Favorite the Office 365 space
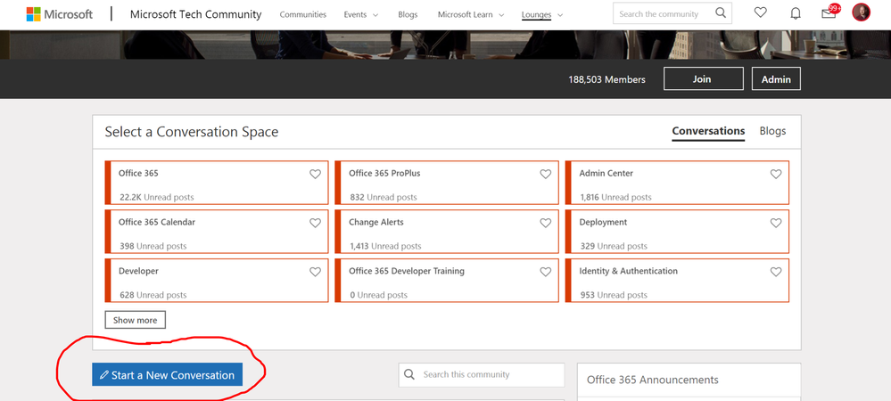The width and height of the screenshot is (891, 401). 315,174
